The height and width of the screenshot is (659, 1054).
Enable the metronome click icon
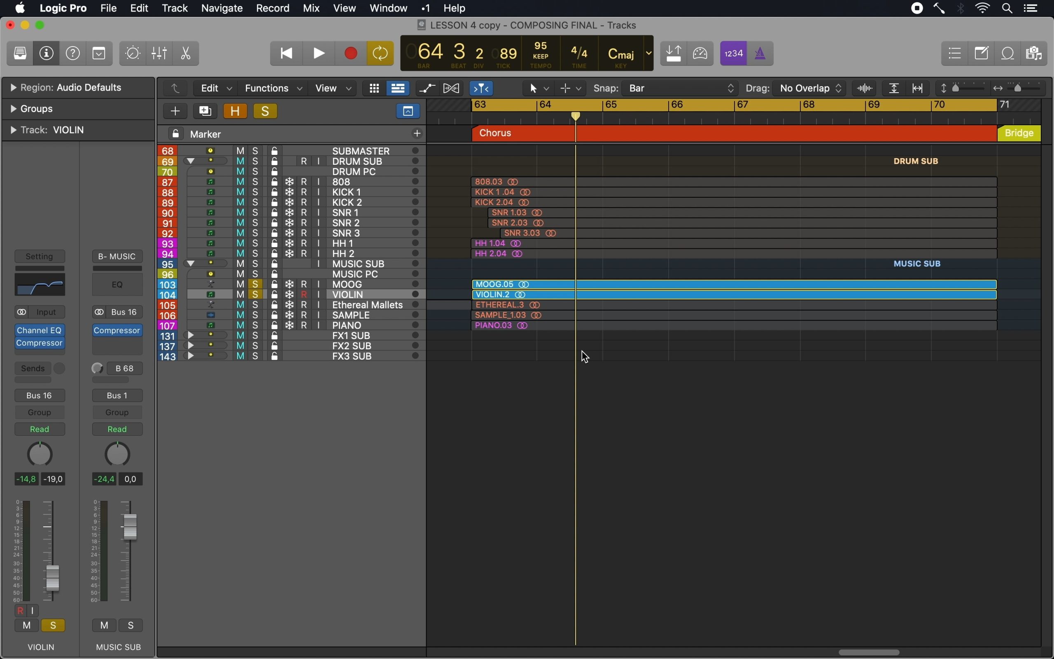click(x=760, y=54)
